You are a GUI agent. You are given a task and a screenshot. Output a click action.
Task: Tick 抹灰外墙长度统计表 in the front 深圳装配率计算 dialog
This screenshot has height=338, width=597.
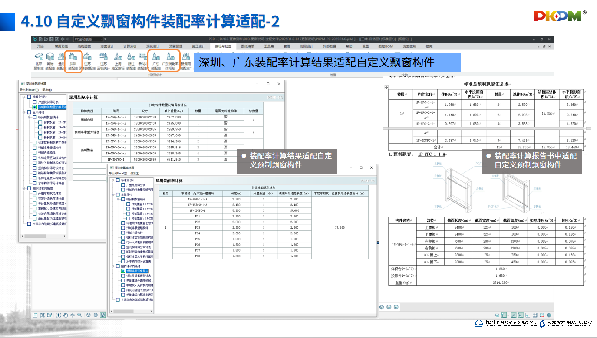coord(123,276)
